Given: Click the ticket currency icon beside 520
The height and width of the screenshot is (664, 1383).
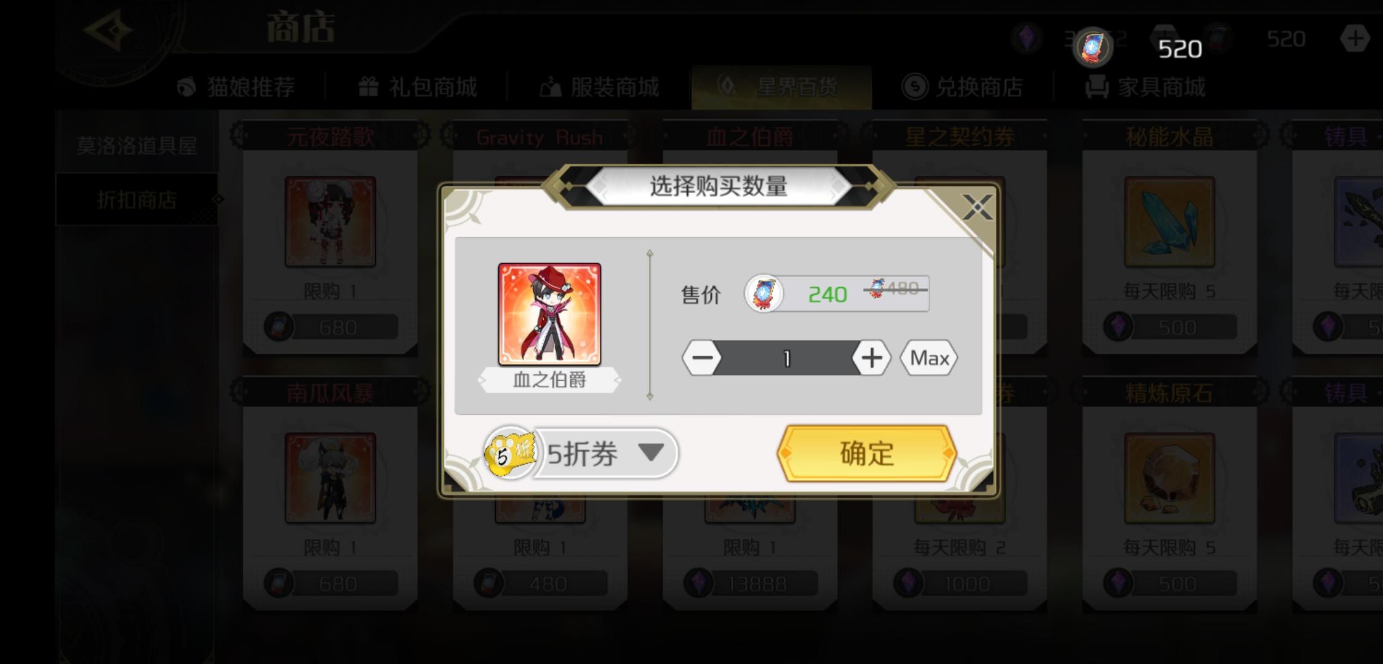Looking at the screenshot, I should [1093, 47].
